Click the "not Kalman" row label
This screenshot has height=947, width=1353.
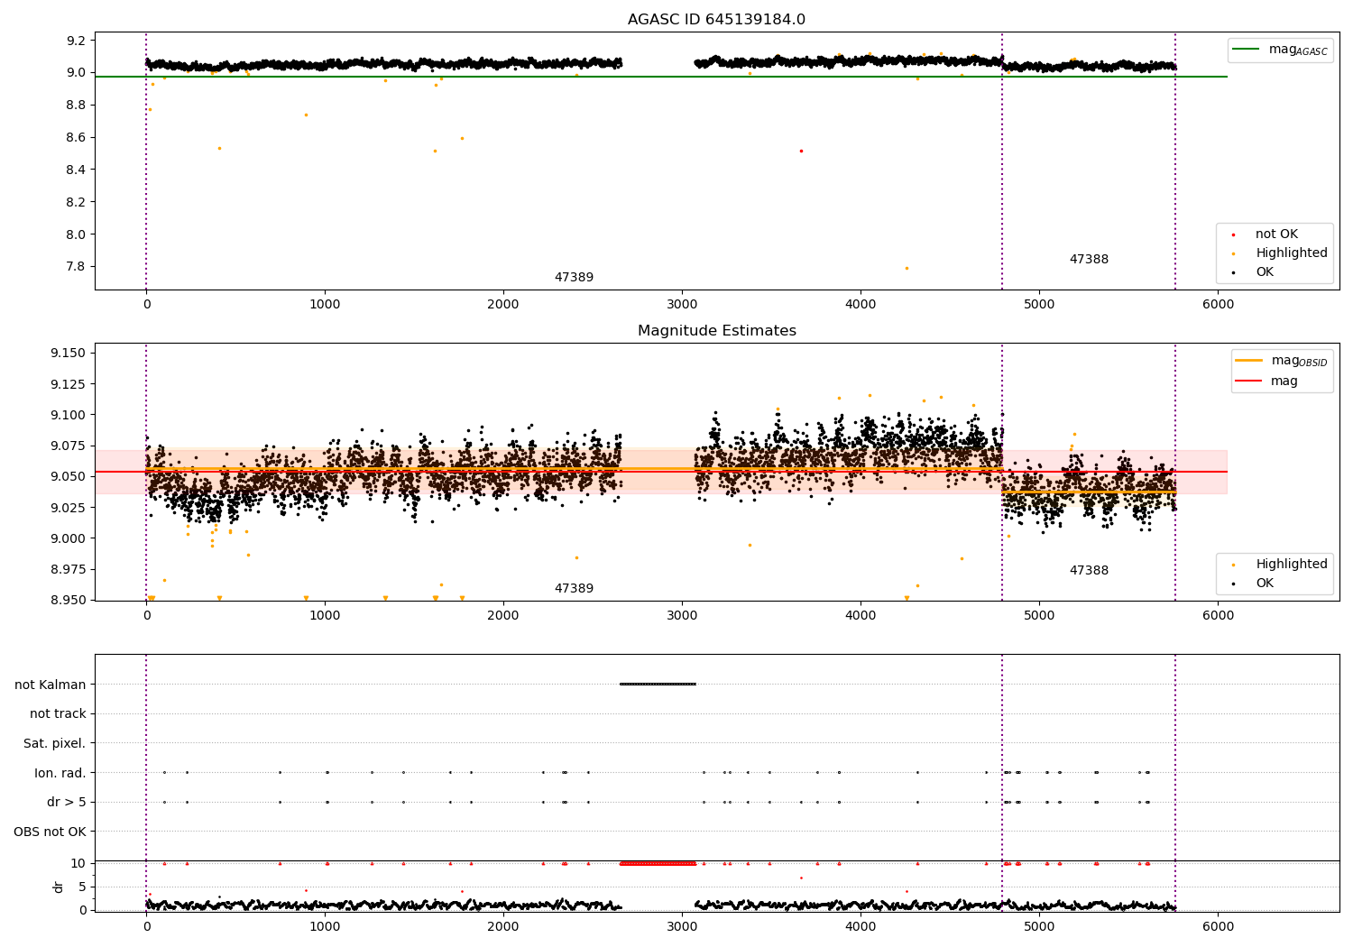pyautogui.click(x=51, y=685)
